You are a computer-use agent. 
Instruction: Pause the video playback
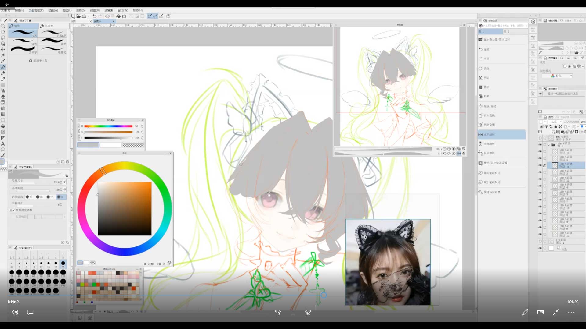pyautogui.click(x=293, y=312)
